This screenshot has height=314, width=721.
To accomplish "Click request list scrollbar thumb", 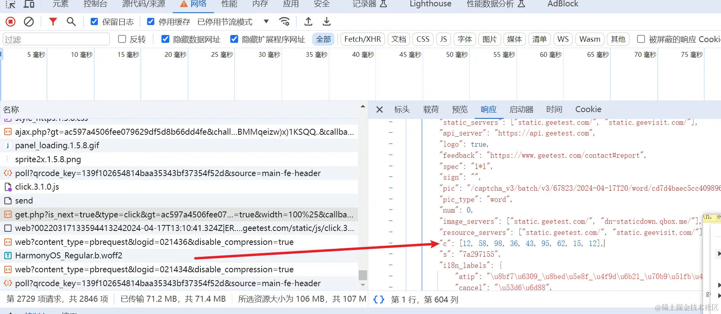I will [x=362, y=275].
